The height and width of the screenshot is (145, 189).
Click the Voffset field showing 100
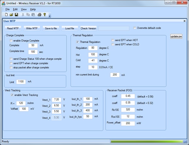tap(24, 109)
